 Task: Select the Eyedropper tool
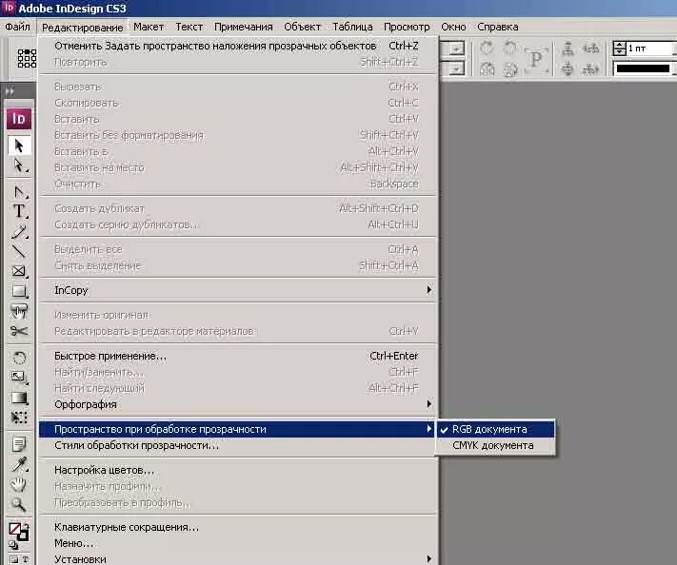(18, 464)
